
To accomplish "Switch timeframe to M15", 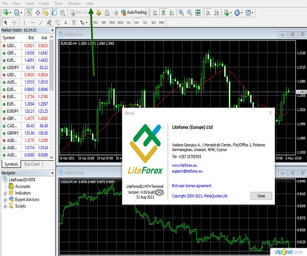I will click(x=112, y=23).
